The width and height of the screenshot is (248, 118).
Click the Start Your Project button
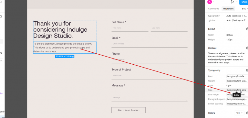129,110
